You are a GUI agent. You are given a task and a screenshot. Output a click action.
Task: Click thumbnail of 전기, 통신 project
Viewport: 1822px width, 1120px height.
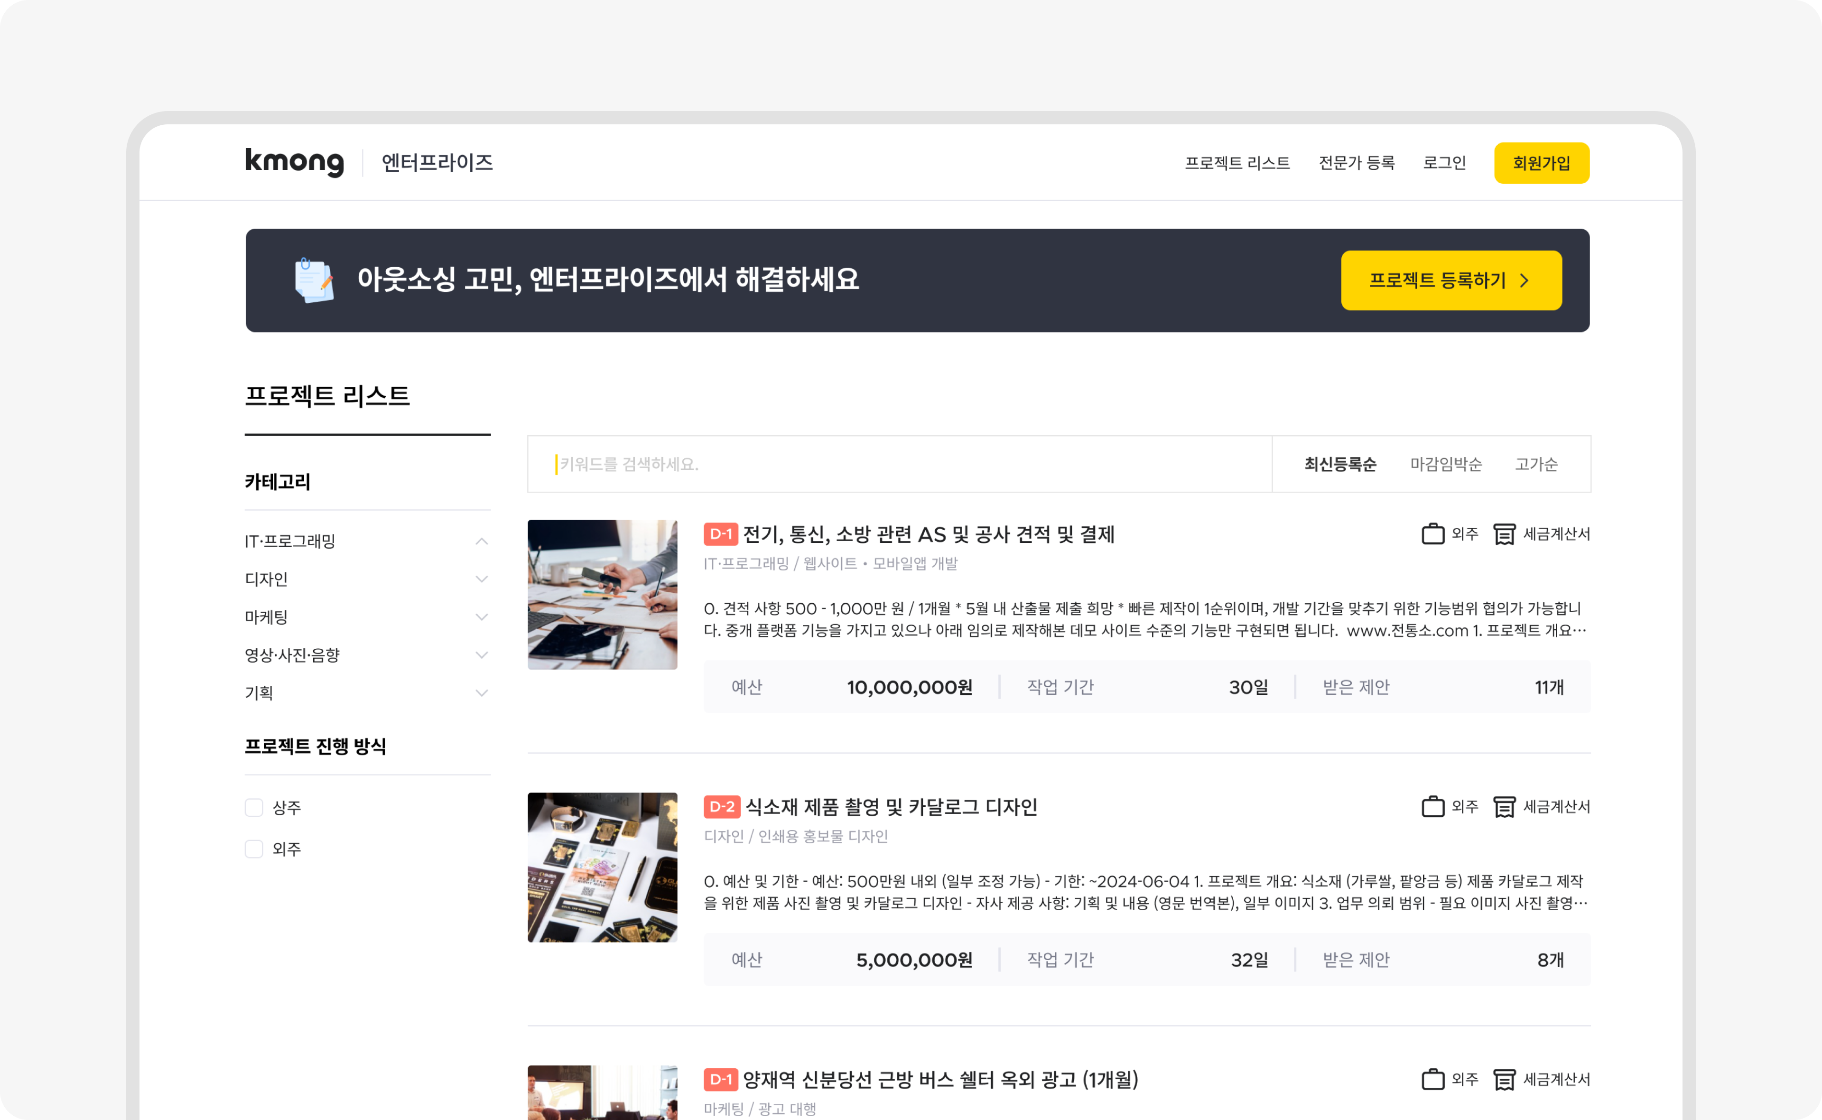pyautogui.click(x=603, y=595)
